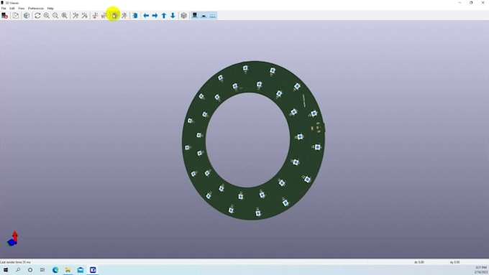Viewport: 489px width, 275px height.
Task: Reload the board in 3D viewer
Action: [x=4, y=16]
